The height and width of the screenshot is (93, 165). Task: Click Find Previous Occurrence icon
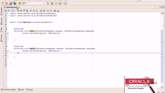tap(21, 11)
